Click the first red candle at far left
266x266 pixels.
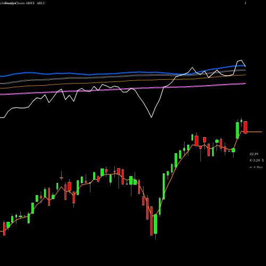pos(4,229)
